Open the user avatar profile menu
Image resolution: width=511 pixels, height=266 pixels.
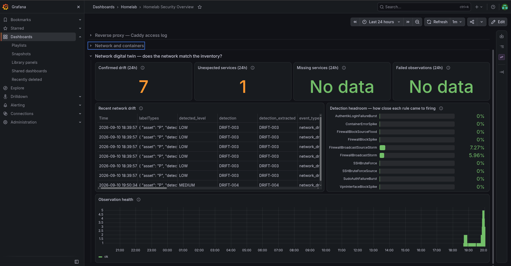tap(505, 7)
